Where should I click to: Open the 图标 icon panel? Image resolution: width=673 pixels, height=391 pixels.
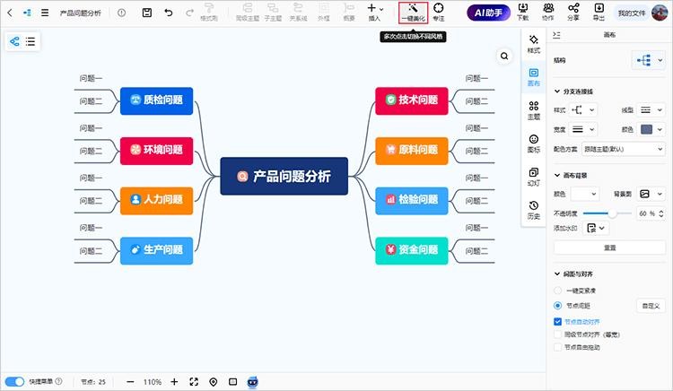point(534,143)
